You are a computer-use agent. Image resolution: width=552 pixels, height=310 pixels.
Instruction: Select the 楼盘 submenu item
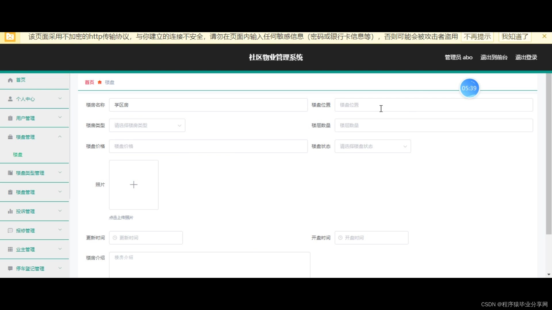[x=18, y=155]
